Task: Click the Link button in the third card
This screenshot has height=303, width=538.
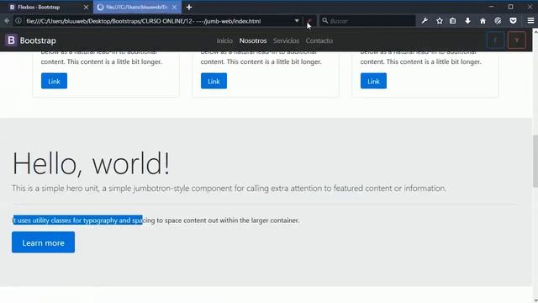Action: click(x=373, y=81)
